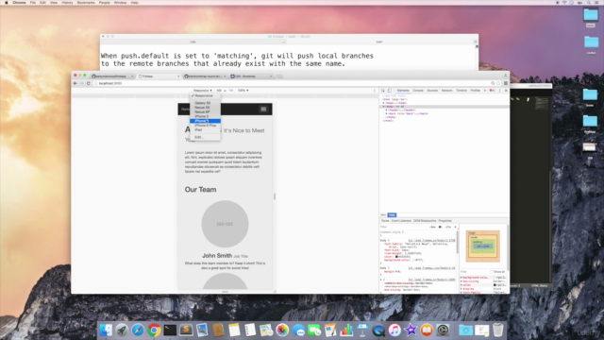Open FaceTime from the Dock

point(314,330)
